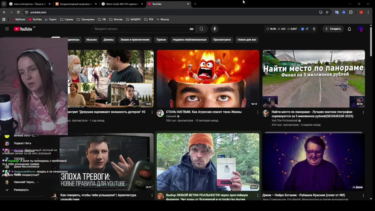The width and height of the screenshot is (375, 211).
Task: Open the 'РОЕ' bookmarks folder
Action: (149, 19)
